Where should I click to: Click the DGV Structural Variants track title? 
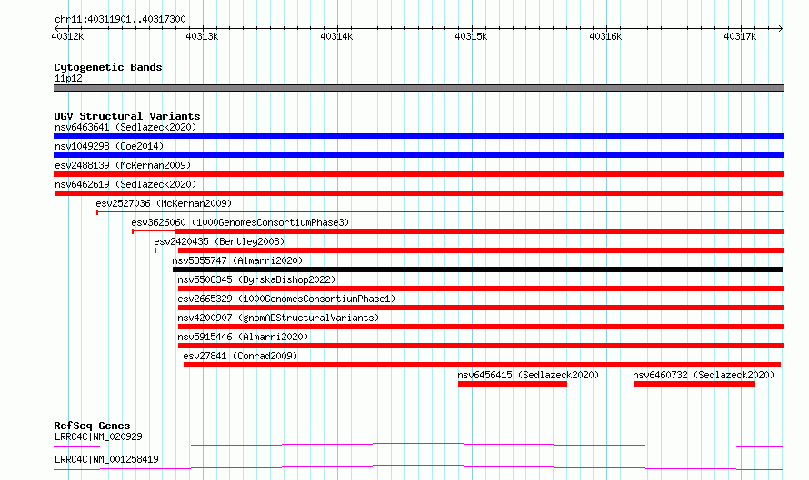pos(127,116)
